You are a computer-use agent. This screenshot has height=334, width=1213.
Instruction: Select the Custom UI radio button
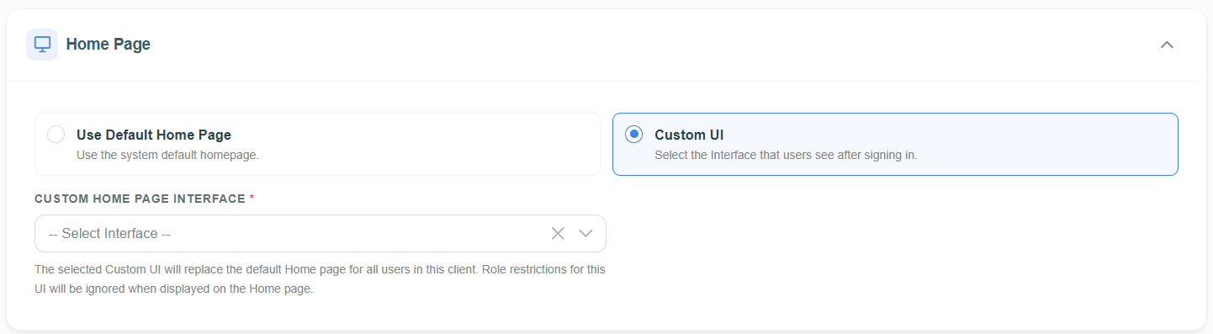click(634, 135)
